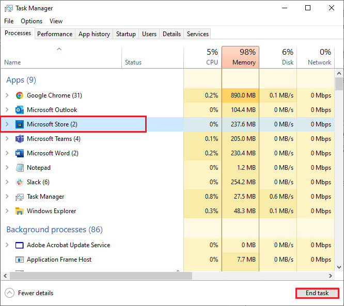Click the Fewer details arrow icon
Screen dimensions: 344x306
click(x=9, y=293)
